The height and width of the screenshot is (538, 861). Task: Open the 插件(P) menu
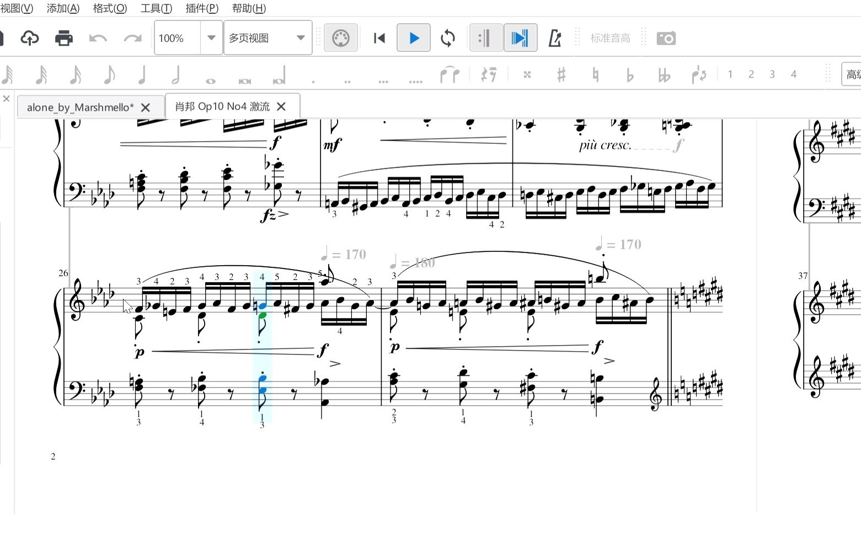coord(202,8)
